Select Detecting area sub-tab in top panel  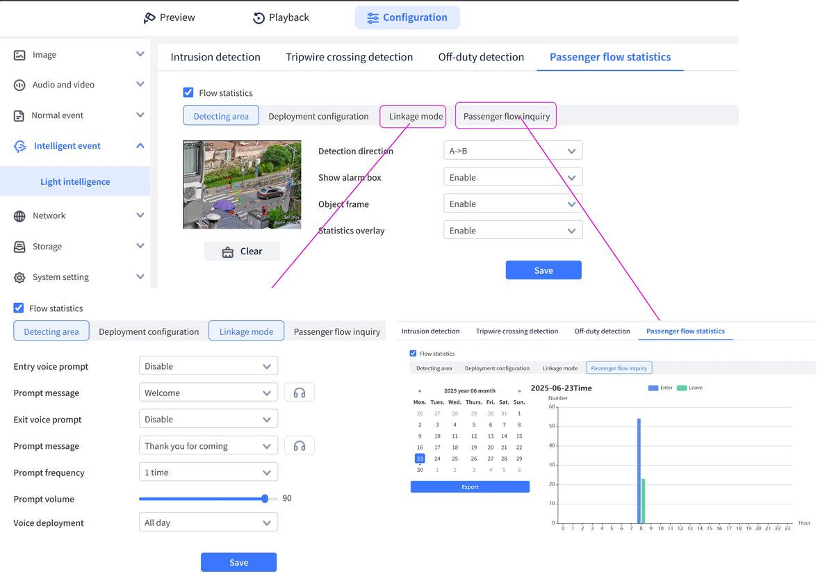click(221, 115)
